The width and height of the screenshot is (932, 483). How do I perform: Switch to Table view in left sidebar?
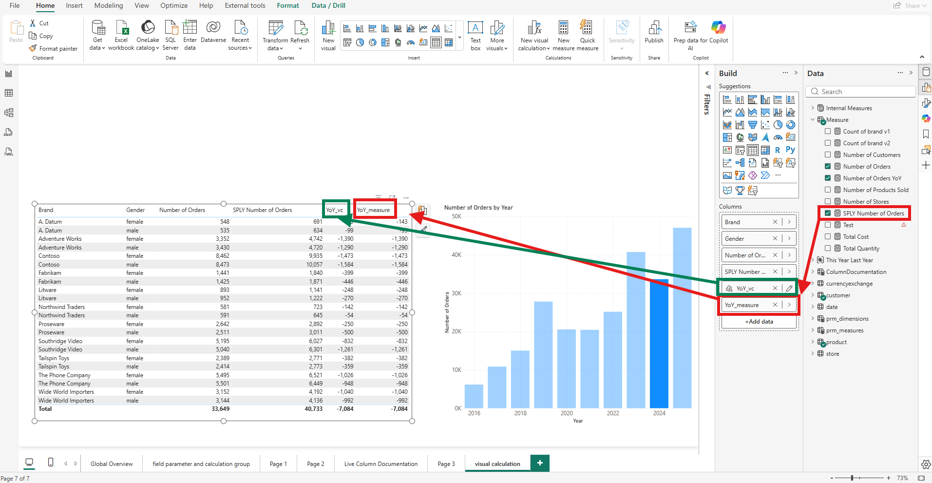click(9, 93)
